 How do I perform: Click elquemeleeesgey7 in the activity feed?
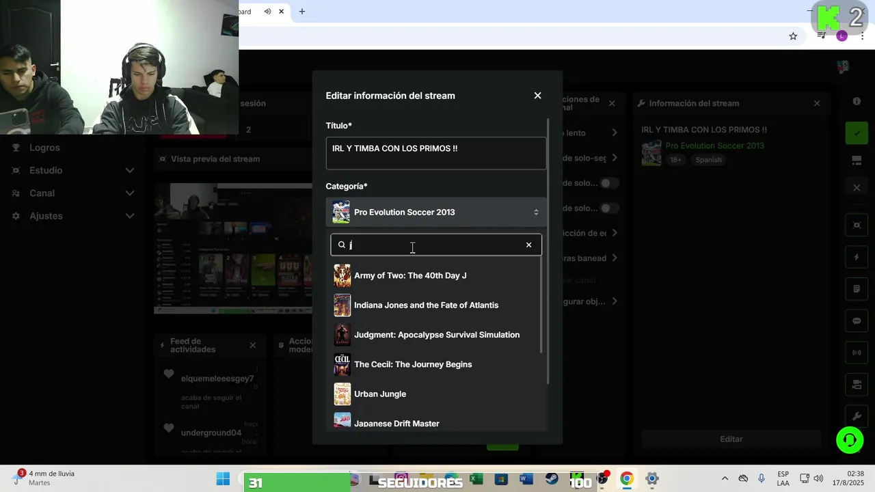[x=217, y=379]
